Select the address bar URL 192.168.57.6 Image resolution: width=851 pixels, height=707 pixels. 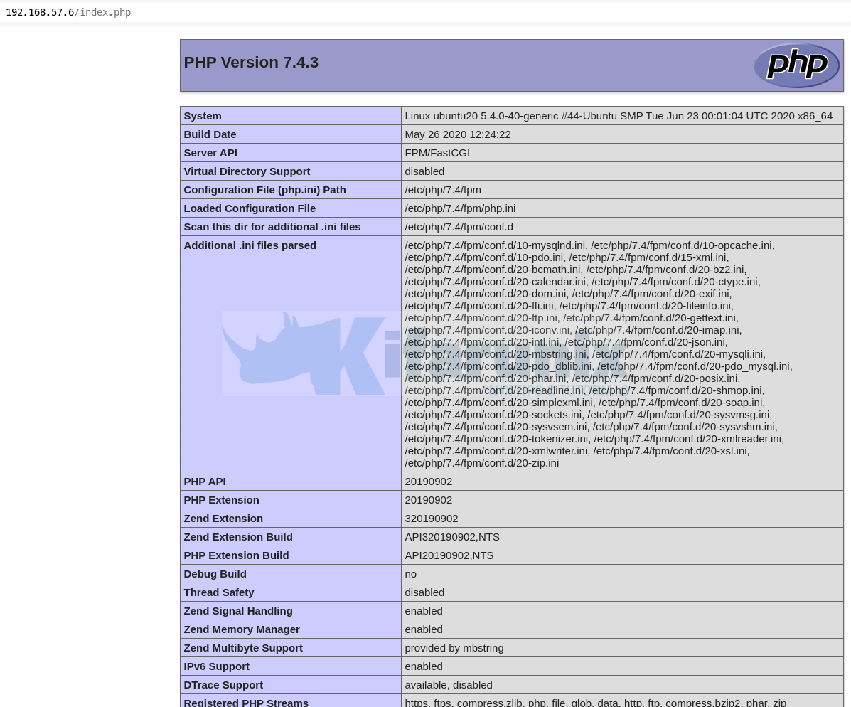39,12
